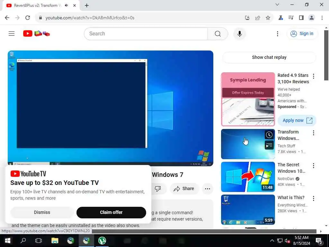Click the Transform Windows video title
Screen dimensions: 329x247
point(288,135)
